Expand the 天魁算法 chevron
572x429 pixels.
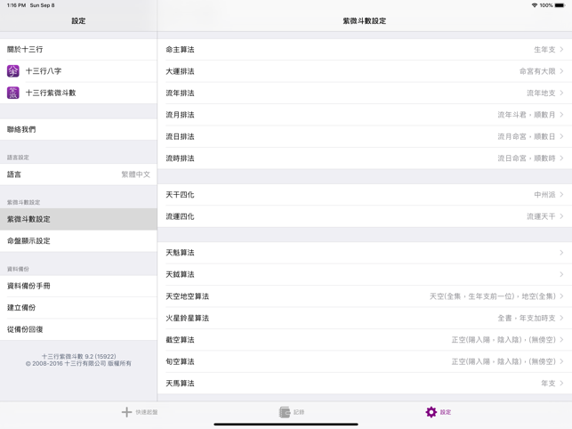(x=561, y=253)
